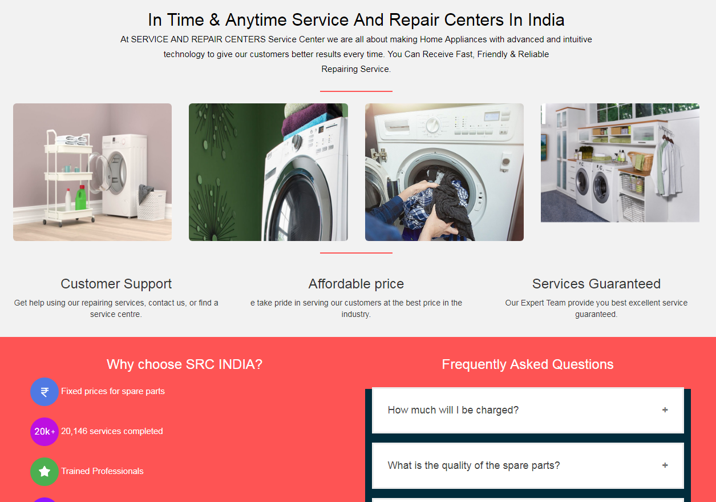Click the Affordable price heading
The height and width of the screenshot is (502, 716).
(x=356, y=284)
